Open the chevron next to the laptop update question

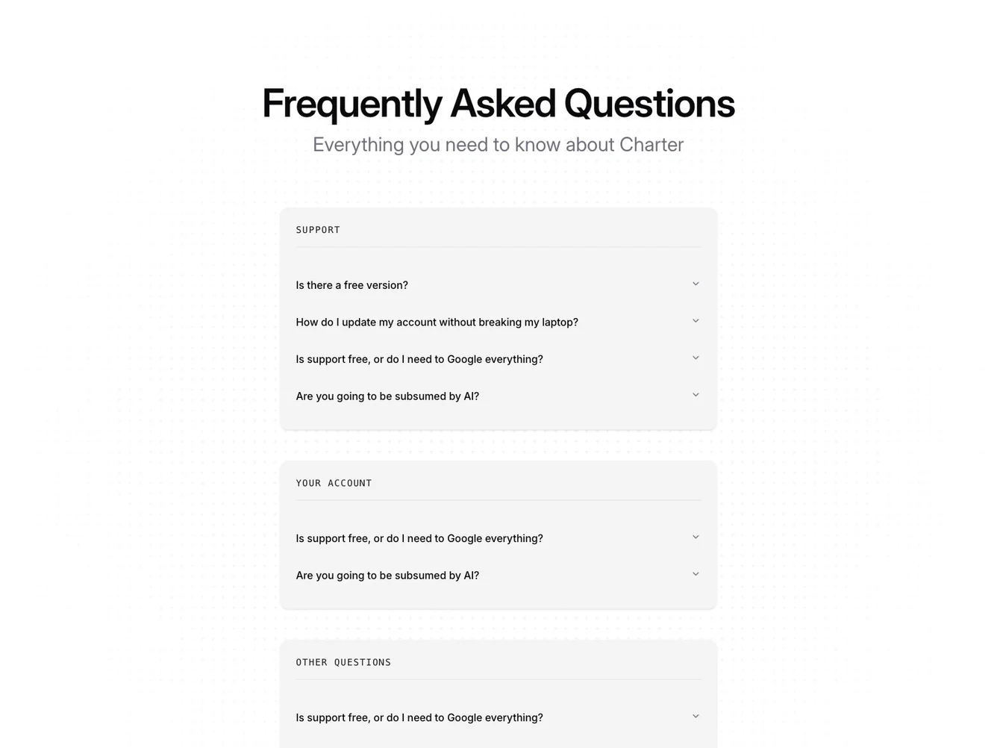pyautogui.click(x=695, y=321)
